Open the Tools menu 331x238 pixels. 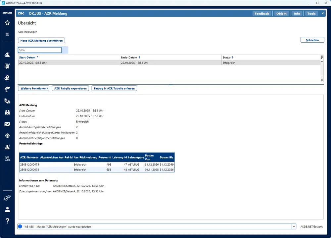point(311,14)
